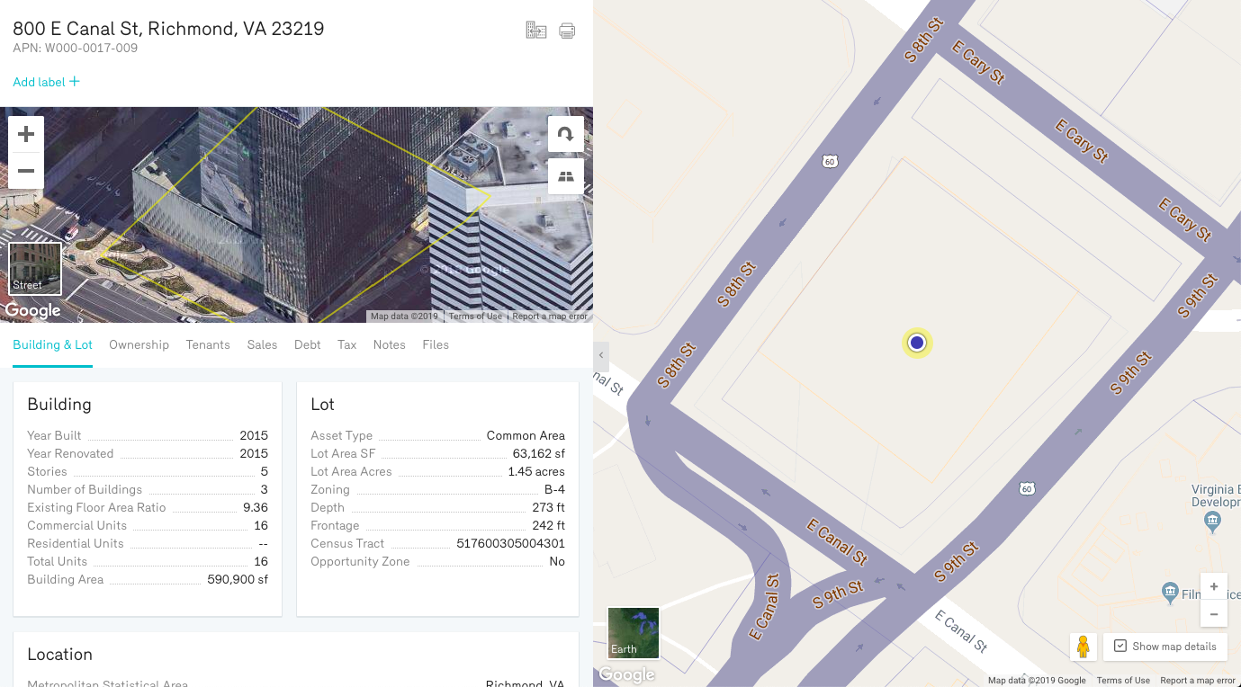Toggle tilt view on aerial image
Viewport: 1241px width, 687px height.
[566, 176]
